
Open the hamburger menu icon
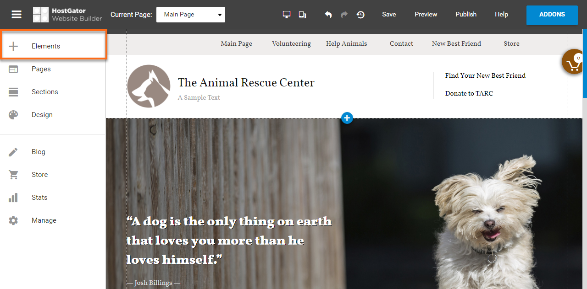pyautogui.click(x=17, y=15)
